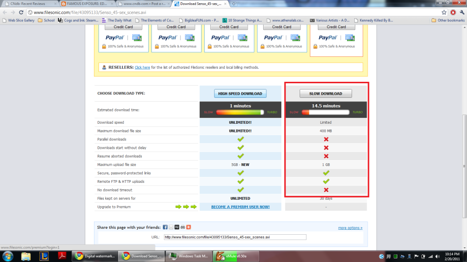Follow the resellers Click here link
Image resolution: width=467 pixels, height=262 pixels.
point(142,67)
